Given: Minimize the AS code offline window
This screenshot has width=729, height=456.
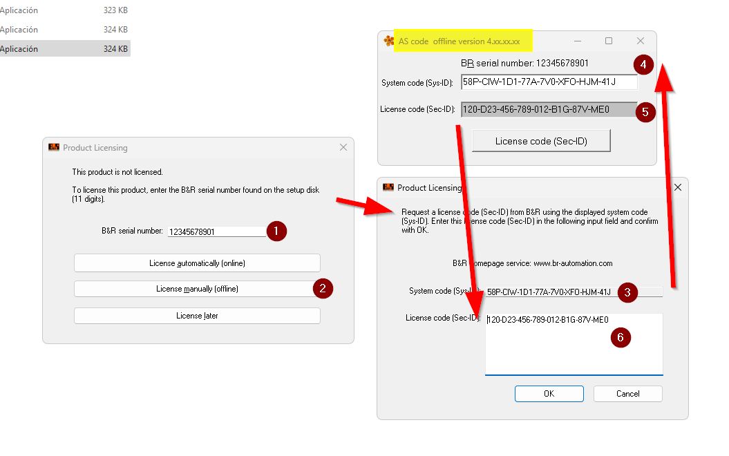Looking at the screenshot, I should 578,41.
